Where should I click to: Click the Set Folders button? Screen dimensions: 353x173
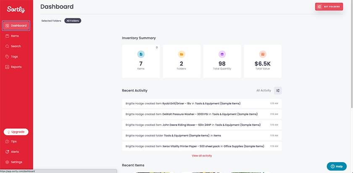[329, 7]
